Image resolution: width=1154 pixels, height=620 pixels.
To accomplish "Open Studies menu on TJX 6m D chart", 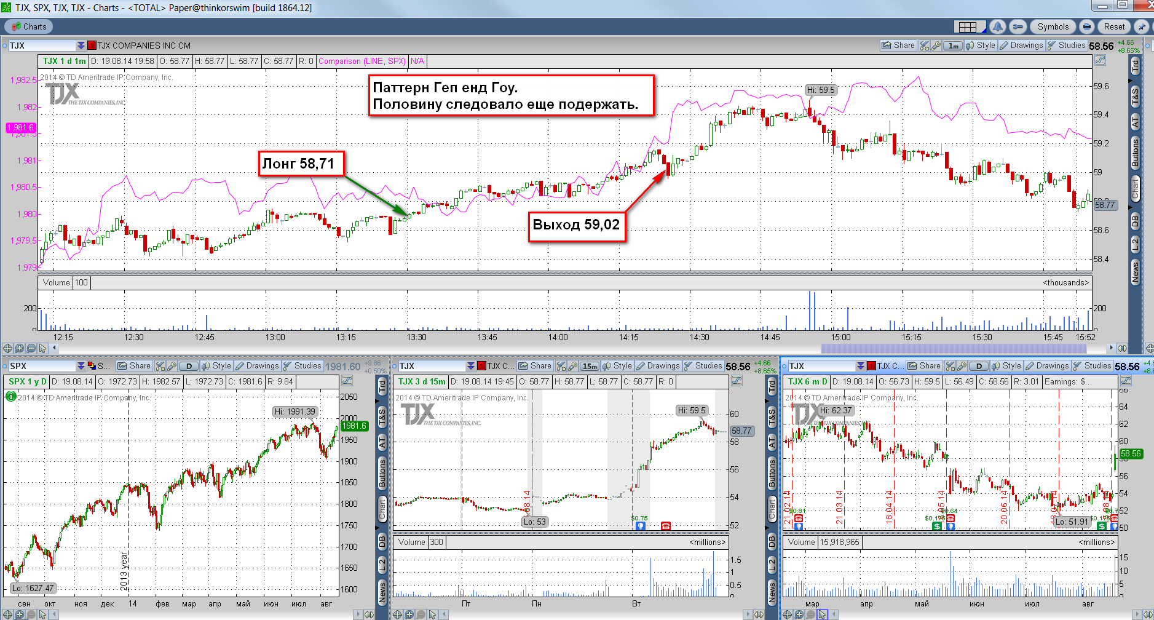I will click(1093, 366).
